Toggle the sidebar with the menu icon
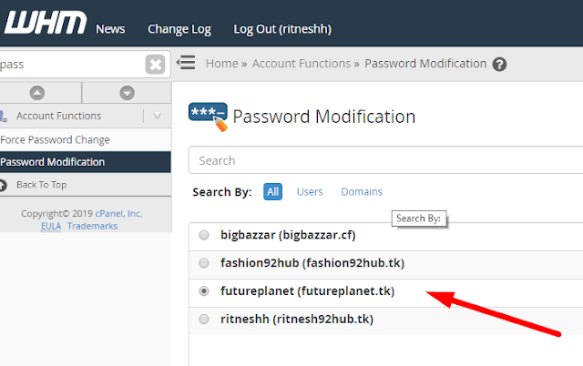Viewport: 583px width, 366px height. click(x=186, y=63)
